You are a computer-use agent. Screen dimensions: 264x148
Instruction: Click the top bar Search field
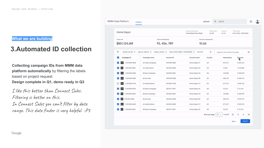[x=230, y=21]
